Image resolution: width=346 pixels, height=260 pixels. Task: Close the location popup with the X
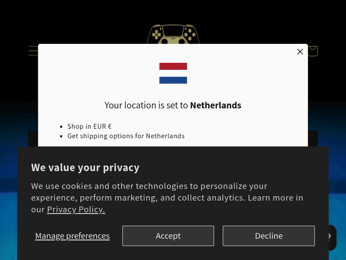(300, 52)
